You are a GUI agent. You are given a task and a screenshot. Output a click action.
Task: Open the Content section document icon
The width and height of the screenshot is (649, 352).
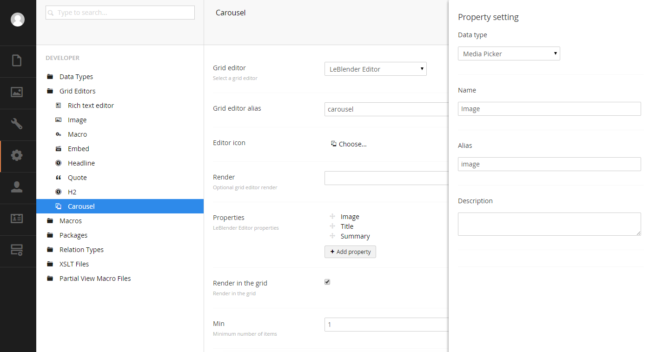[17, 60]
